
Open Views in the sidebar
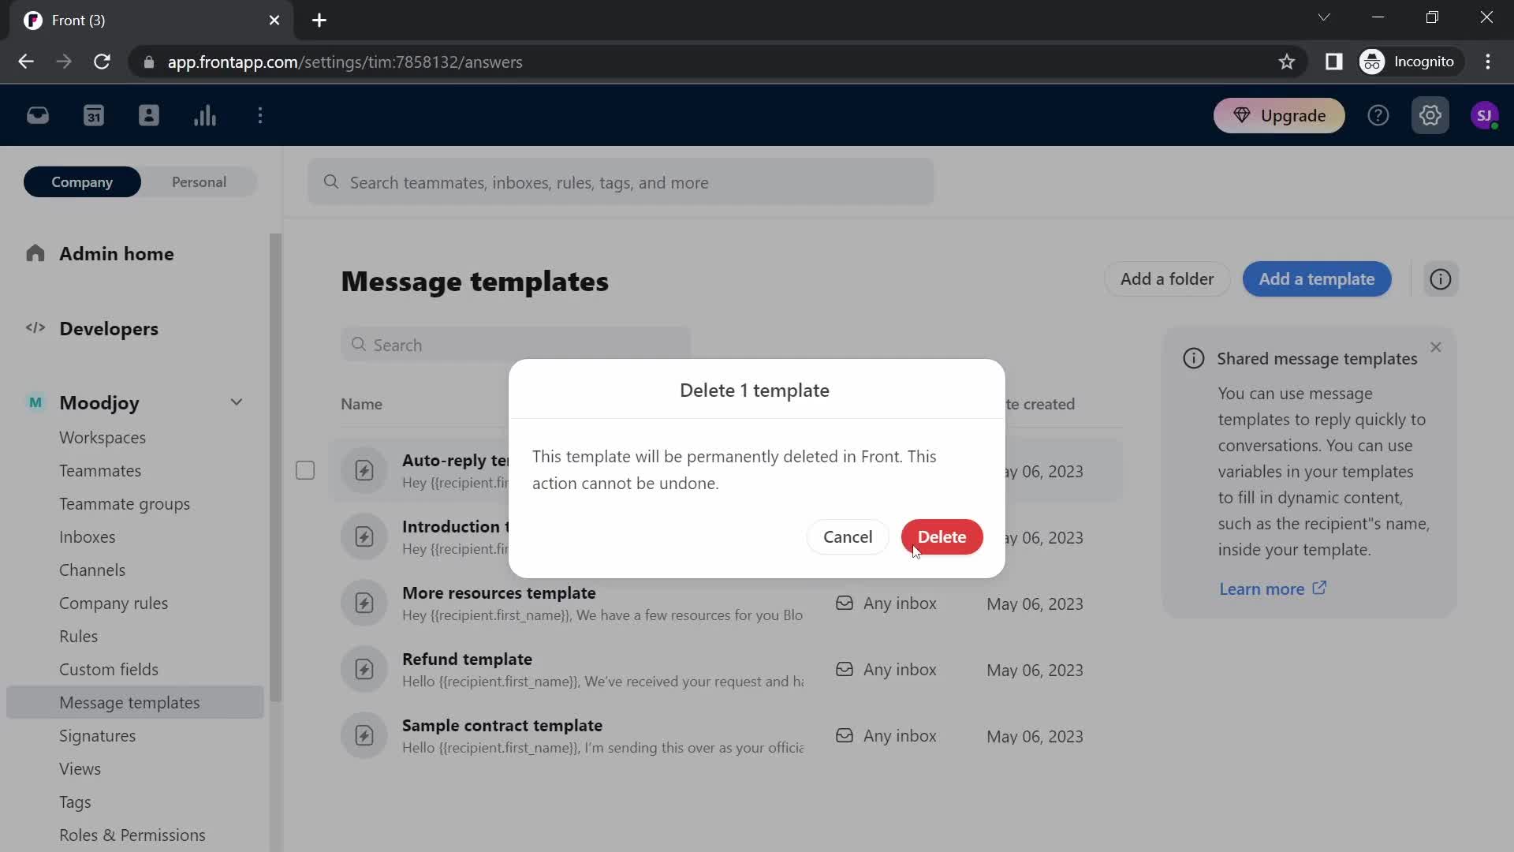tap(80, 769)
